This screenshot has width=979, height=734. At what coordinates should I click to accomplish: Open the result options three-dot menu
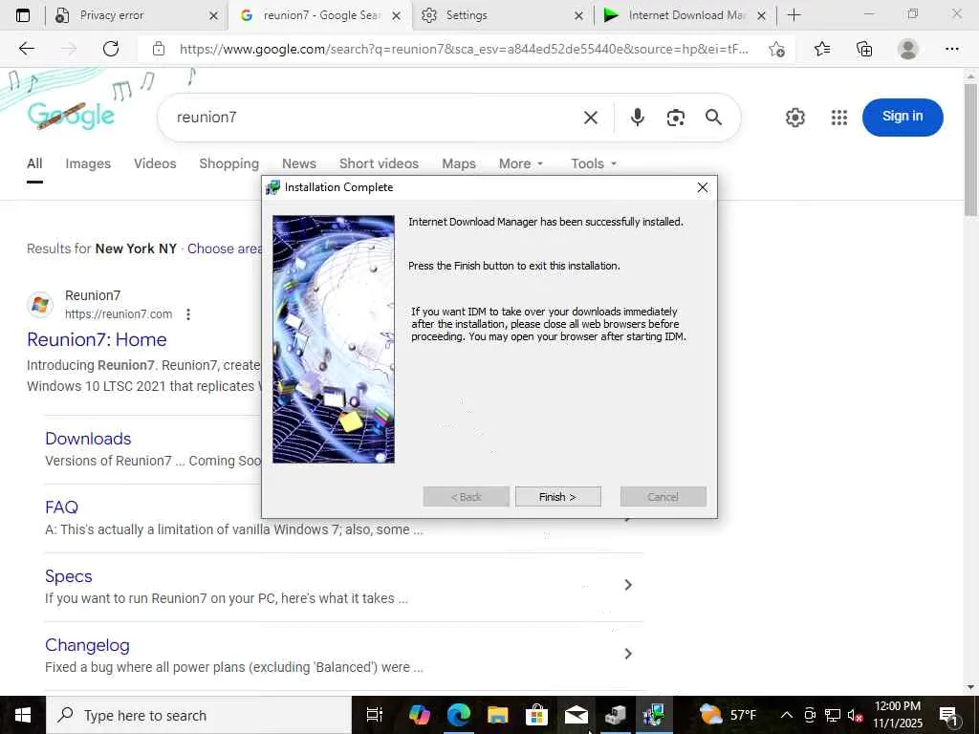[188, 313]
